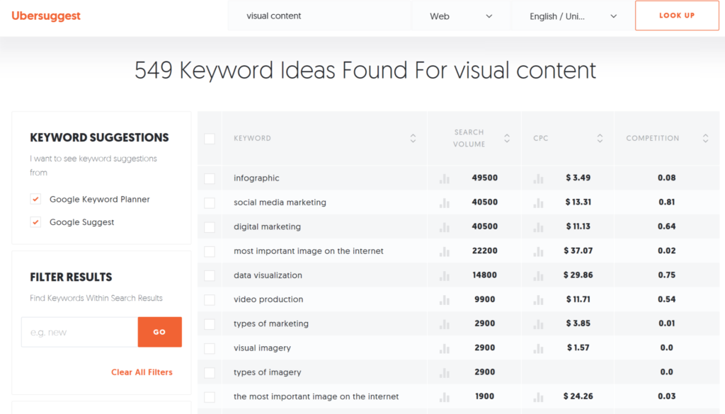This screenshot has height=414, width=725.
Task: Check the digital marketing row checkbox
Action: coord(210,227)
